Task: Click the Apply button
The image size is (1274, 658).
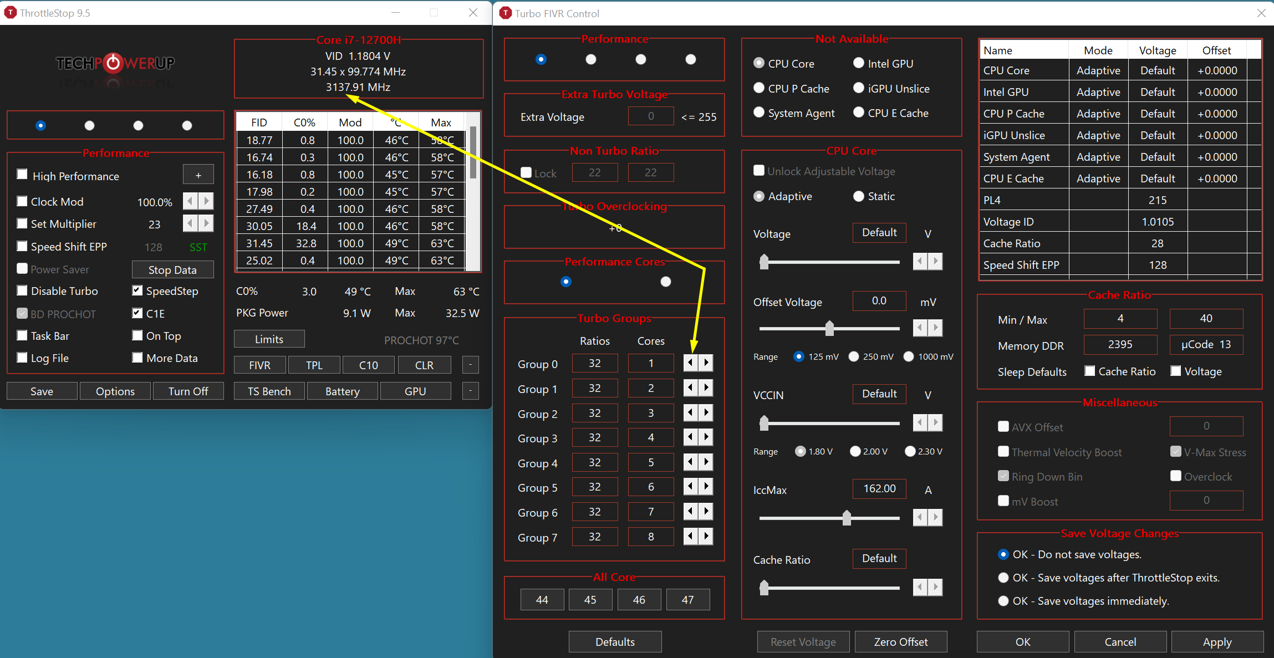Action: (x=1217, y=641)
